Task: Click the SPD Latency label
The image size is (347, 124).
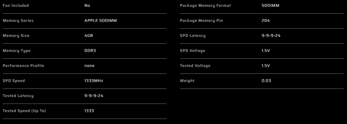Action: pyautogui.click(x=193, y=36)
